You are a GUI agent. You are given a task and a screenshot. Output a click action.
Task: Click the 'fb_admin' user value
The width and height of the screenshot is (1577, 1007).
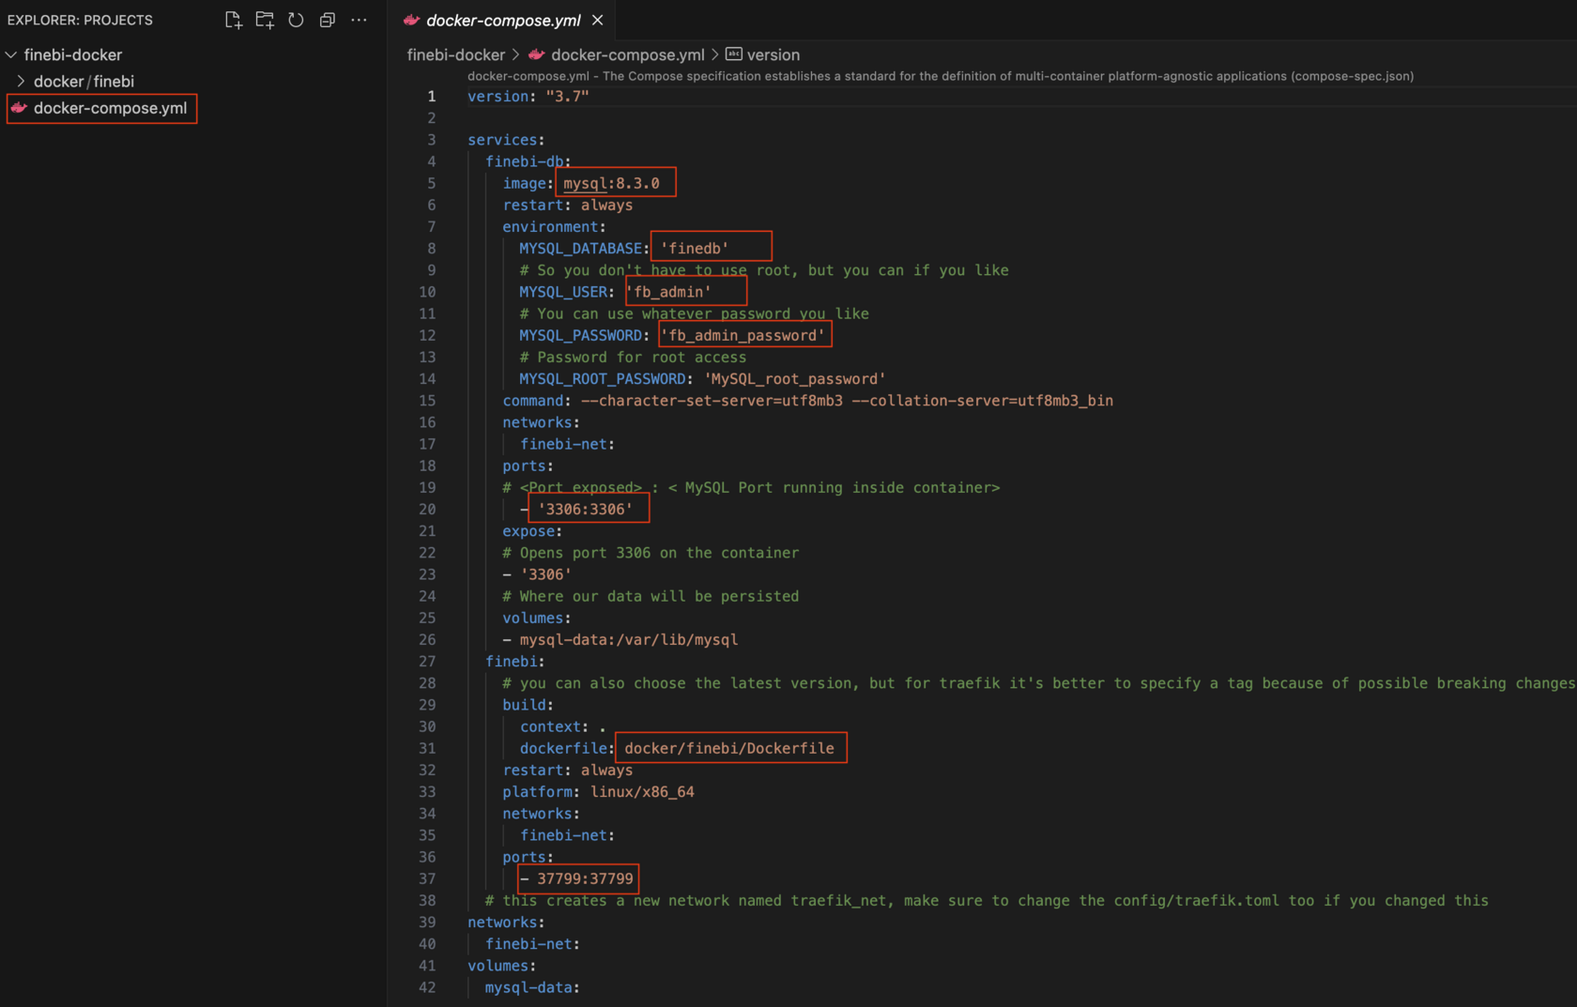(x=668, y=292)
